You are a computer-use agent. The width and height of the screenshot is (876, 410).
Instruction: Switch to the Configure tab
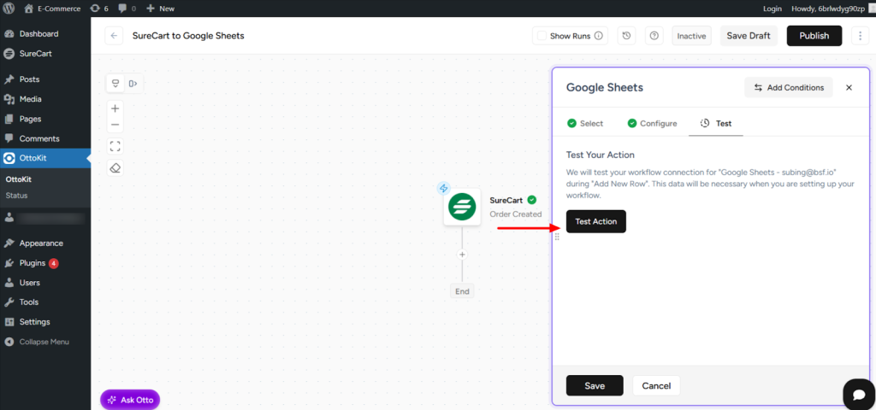[x=651, y=123]
